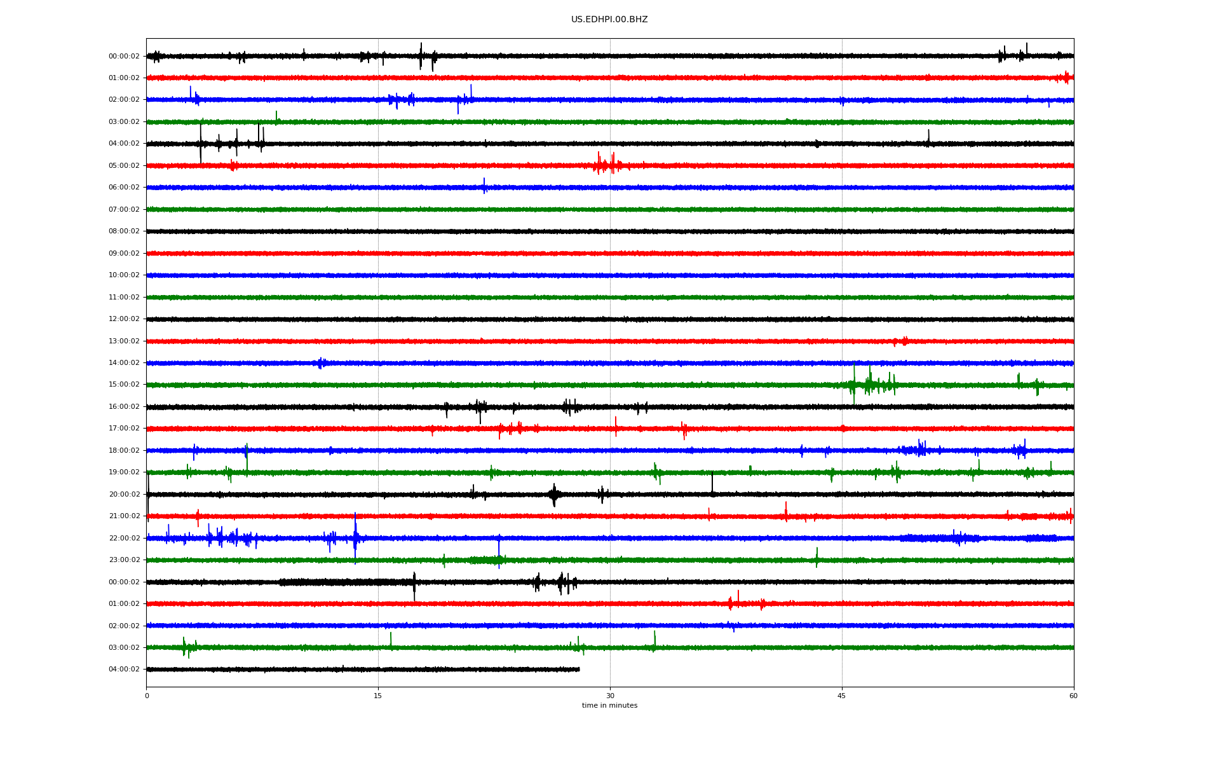This screenshot has height=763, width=1220.
Task: Click the 22:00:02 time label
Action: (124, 539)
